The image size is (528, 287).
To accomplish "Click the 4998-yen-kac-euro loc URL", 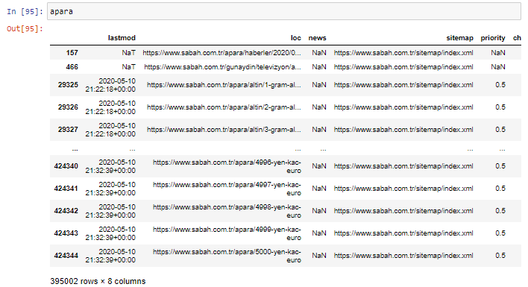I will 227,211.
